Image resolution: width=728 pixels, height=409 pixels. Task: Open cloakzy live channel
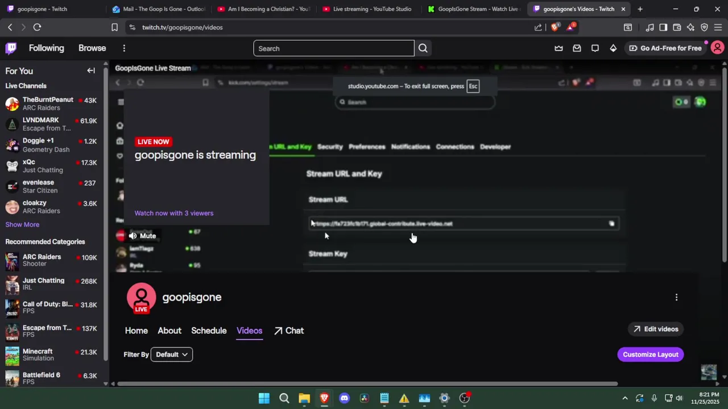52,207
